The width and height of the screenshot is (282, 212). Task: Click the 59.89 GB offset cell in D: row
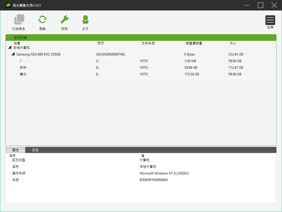coord(191,68)
